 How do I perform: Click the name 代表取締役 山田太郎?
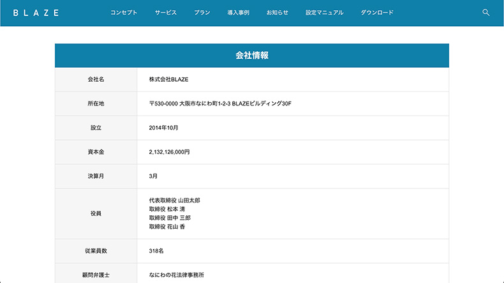coord(174,200)
